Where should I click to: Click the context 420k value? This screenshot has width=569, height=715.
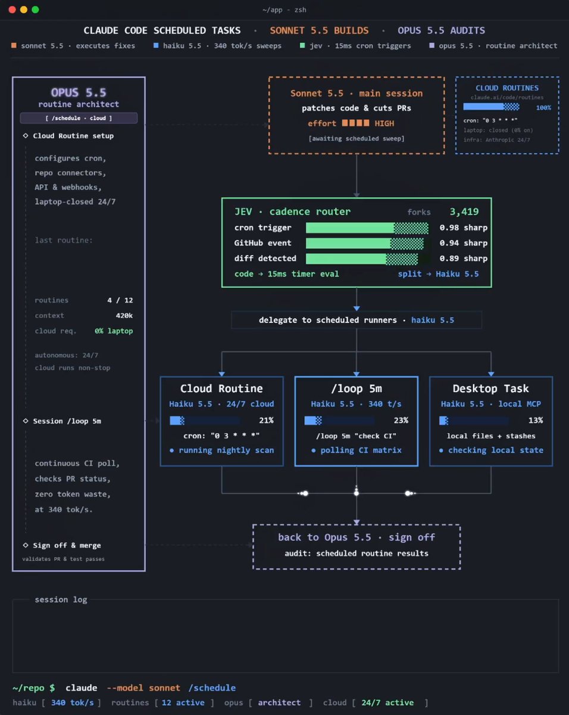coord(124,315)
